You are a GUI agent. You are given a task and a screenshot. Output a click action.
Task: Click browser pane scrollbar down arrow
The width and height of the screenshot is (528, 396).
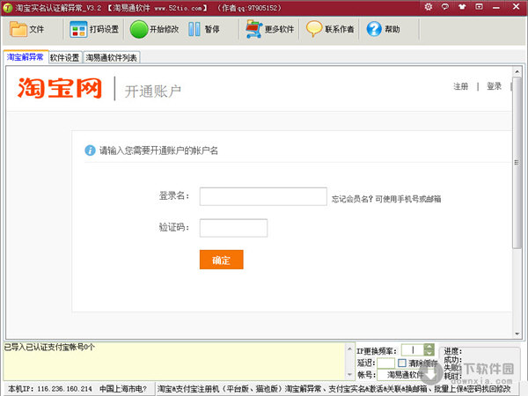pos(517,334)
